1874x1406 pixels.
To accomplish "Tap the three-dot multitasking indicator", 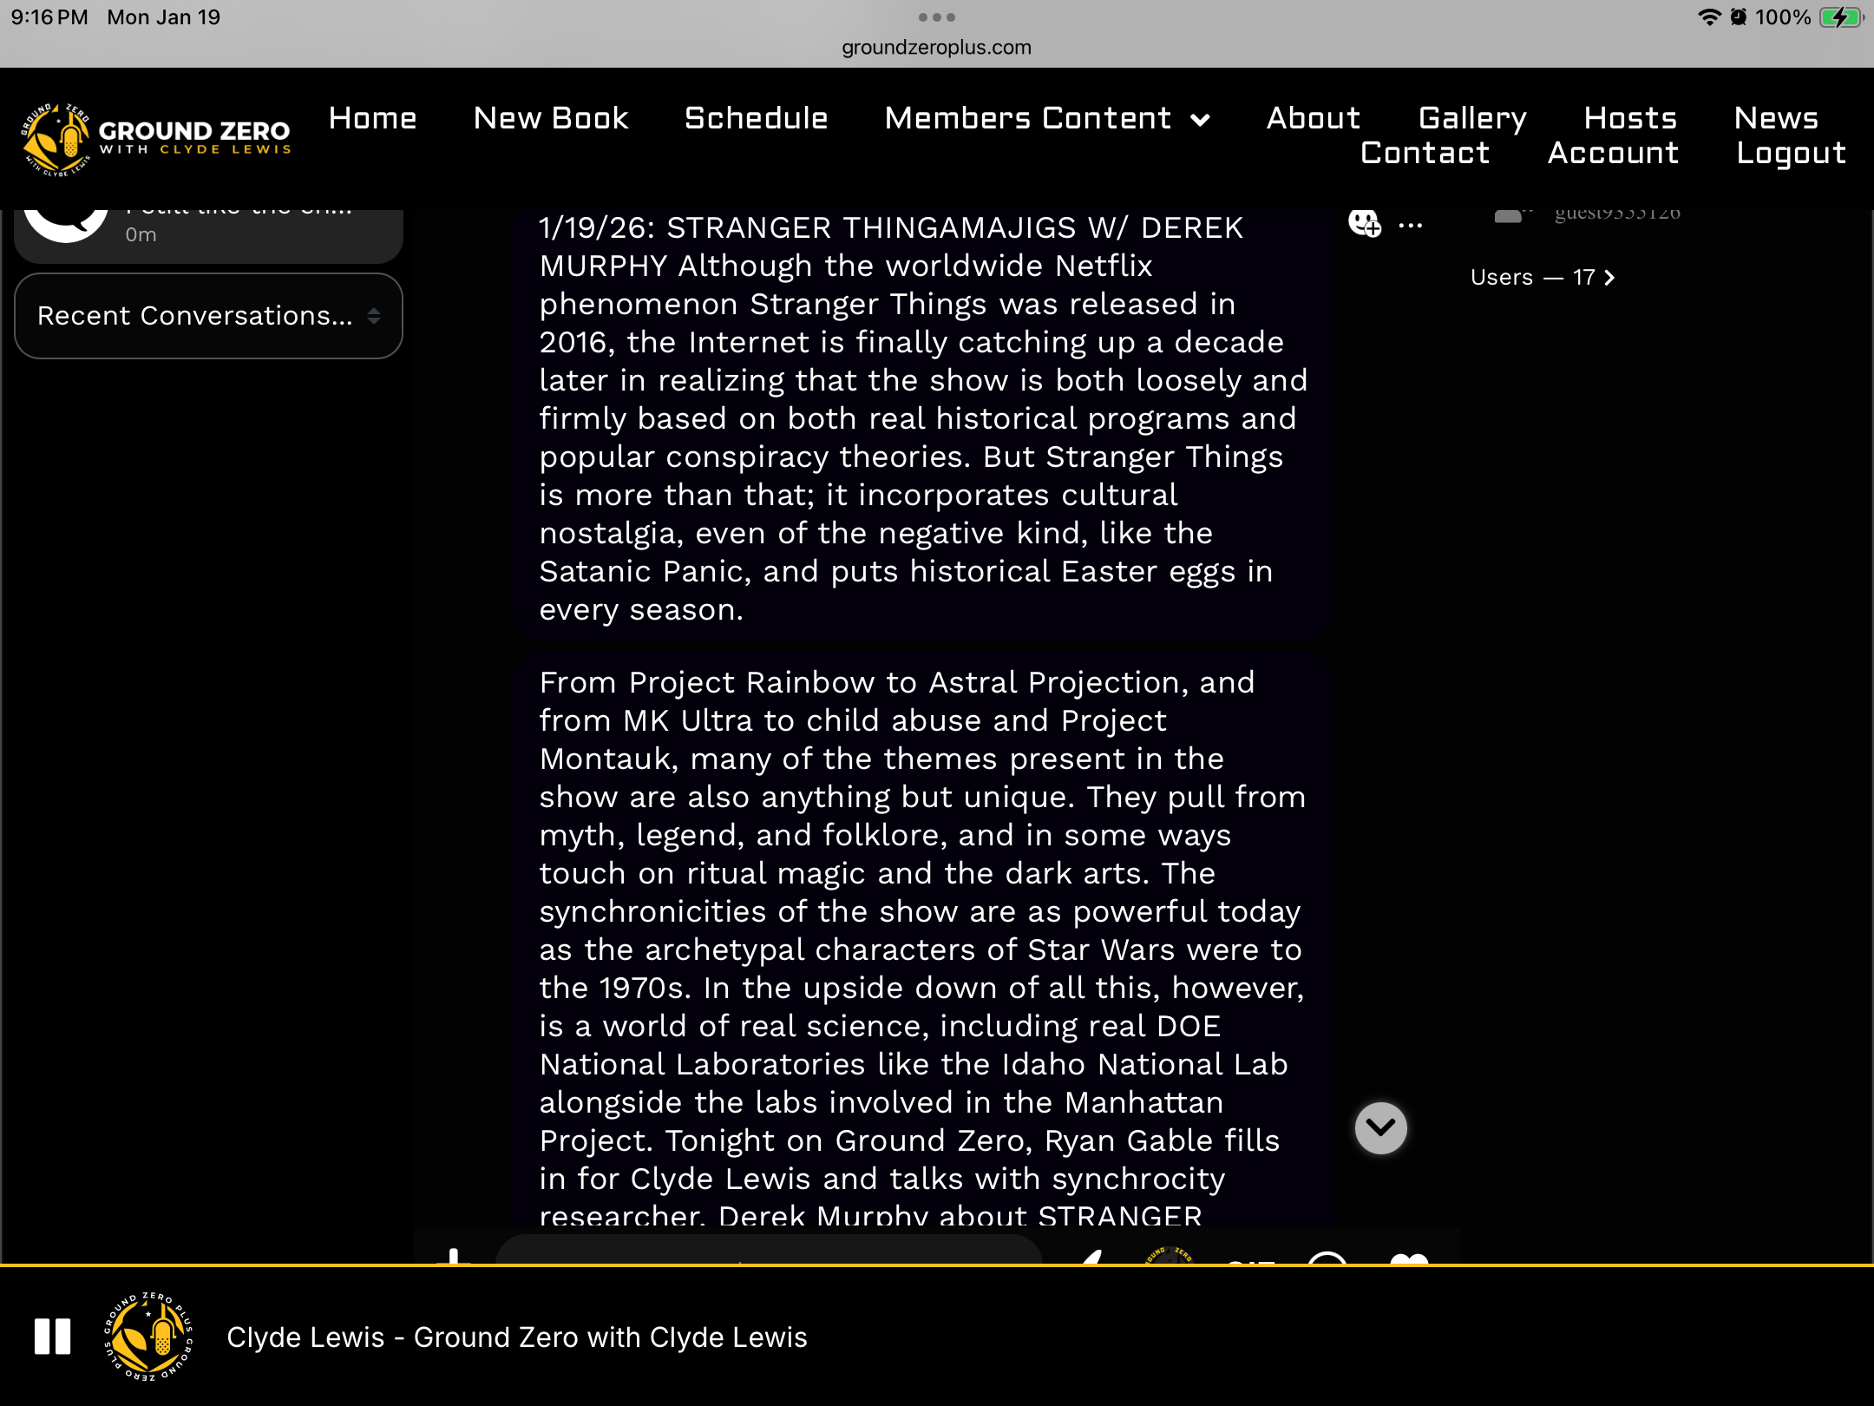I will (x=936, y=17).
